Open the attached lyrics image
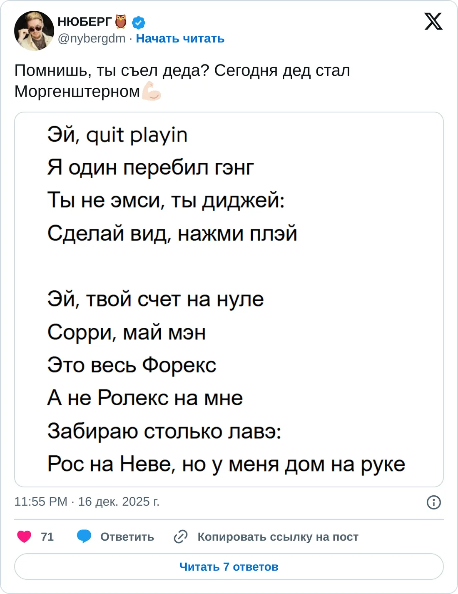This screenshot has width=458, height=594. click(x=229, y=298)
